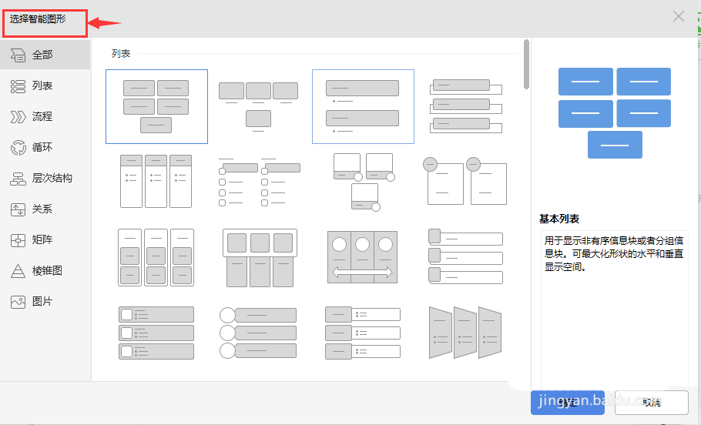Open the 图片 picture category icon

[x=18, y=302]
